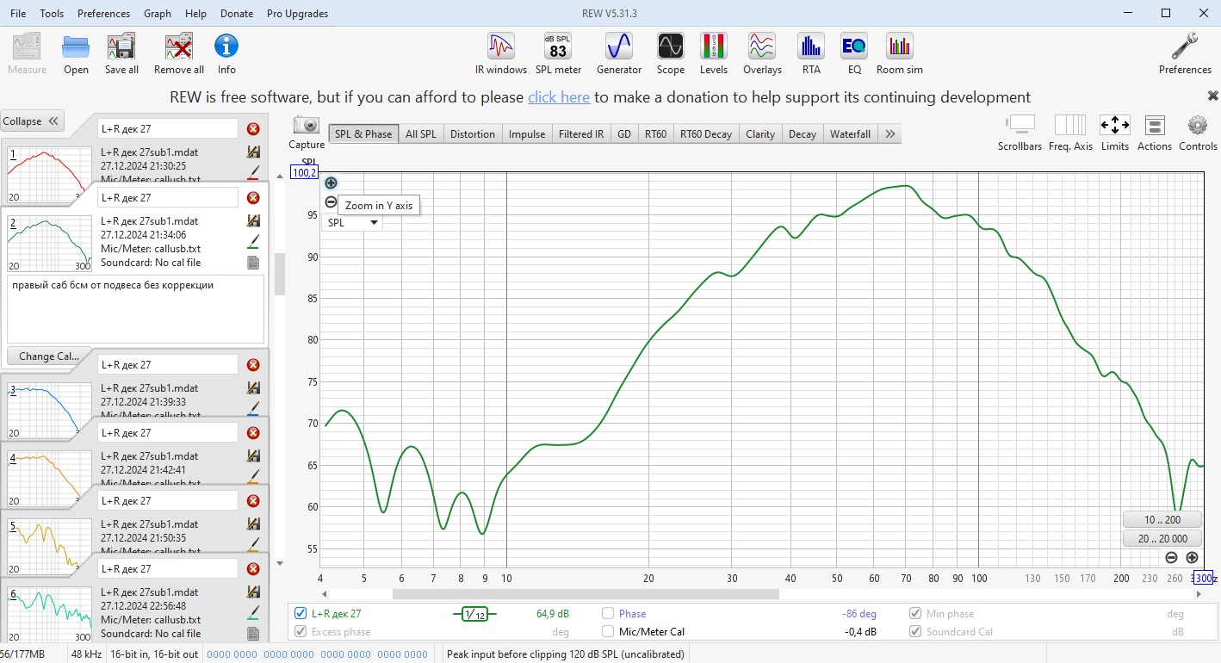Screen dimensions: 1221x663
Task: Open the Graph menu
Action: (158, 14)
